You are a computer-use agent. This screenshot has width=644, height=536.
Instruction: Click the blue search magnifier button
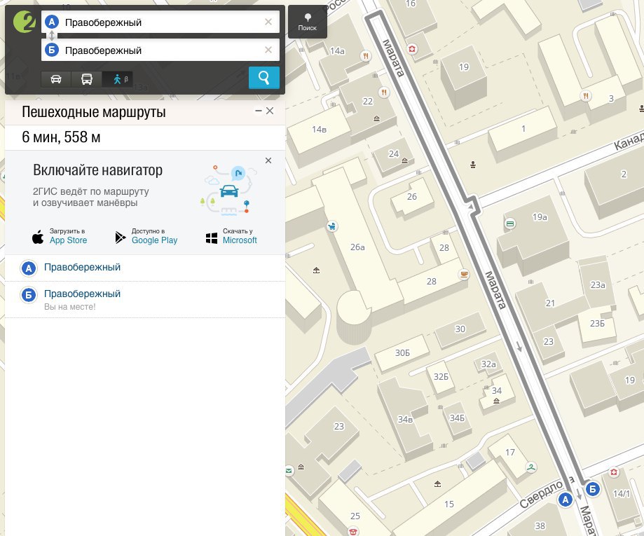[x=264, y=78]
